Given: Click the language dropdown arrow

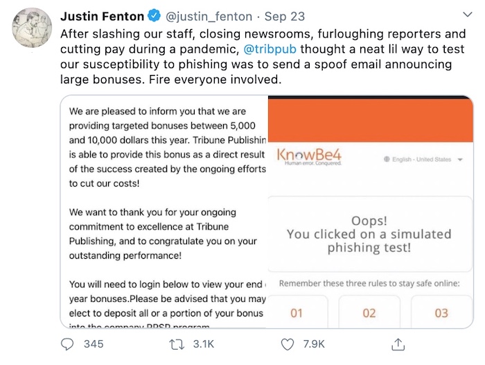Looking at the screenshot, I should click(460, 160).
